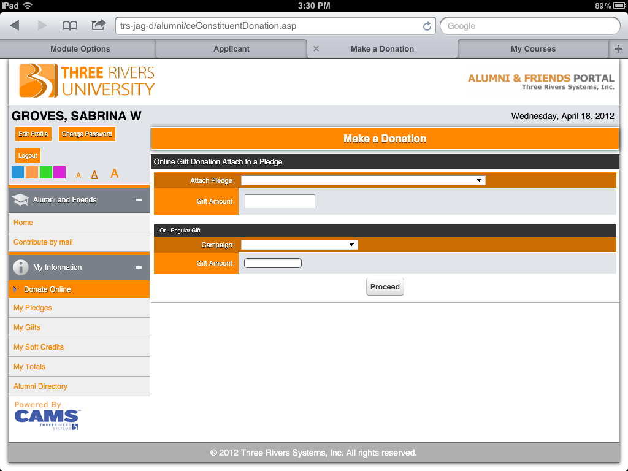This screenshot has width=628, height=471.
Task: Switch to the My Courses tab
Action: click(x=533, y=49)
